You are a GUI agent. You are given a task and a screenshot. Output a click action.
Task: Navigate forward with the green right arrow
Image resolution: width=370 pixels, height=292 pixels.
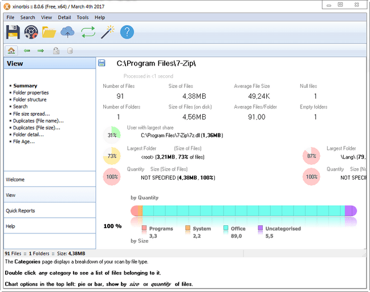click(40, 51)
